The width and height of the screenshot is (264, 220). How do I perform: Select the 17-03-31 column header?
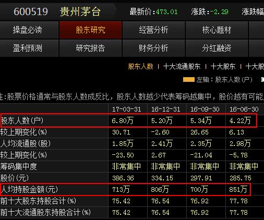coord(126,109)
